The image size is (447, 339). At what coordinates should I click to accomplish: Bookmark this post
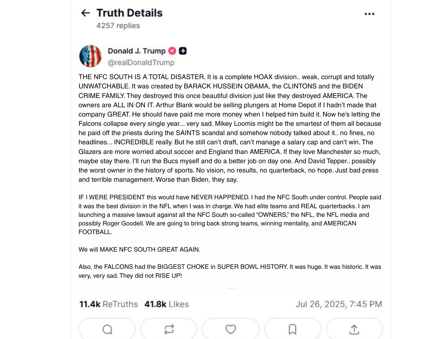[x=292, y=329]
